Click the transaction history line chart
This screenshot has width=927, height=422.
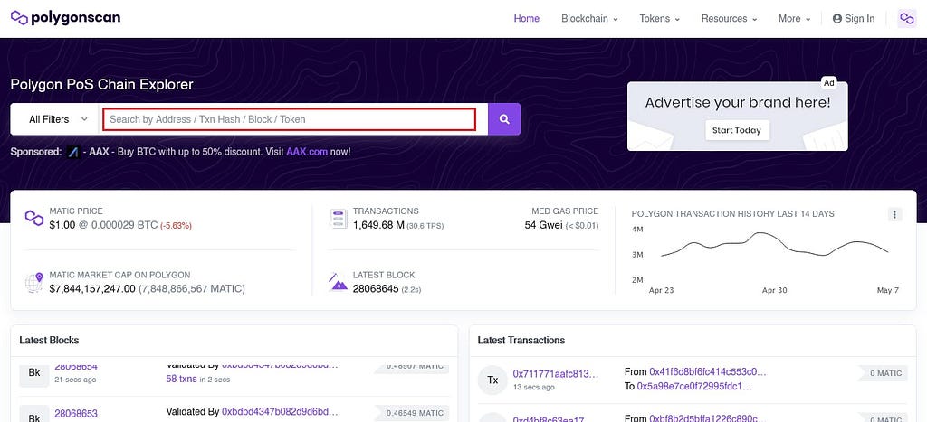coord(775,245)
